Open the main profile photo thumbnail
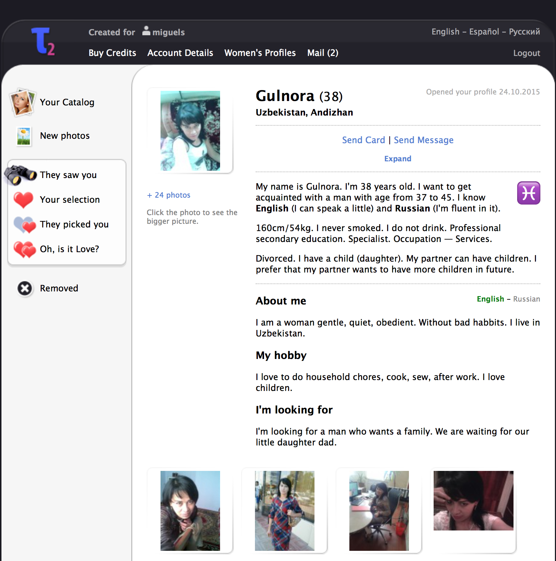Image resolution: width=556 pixels, height=561 pixels. (190, 131)
